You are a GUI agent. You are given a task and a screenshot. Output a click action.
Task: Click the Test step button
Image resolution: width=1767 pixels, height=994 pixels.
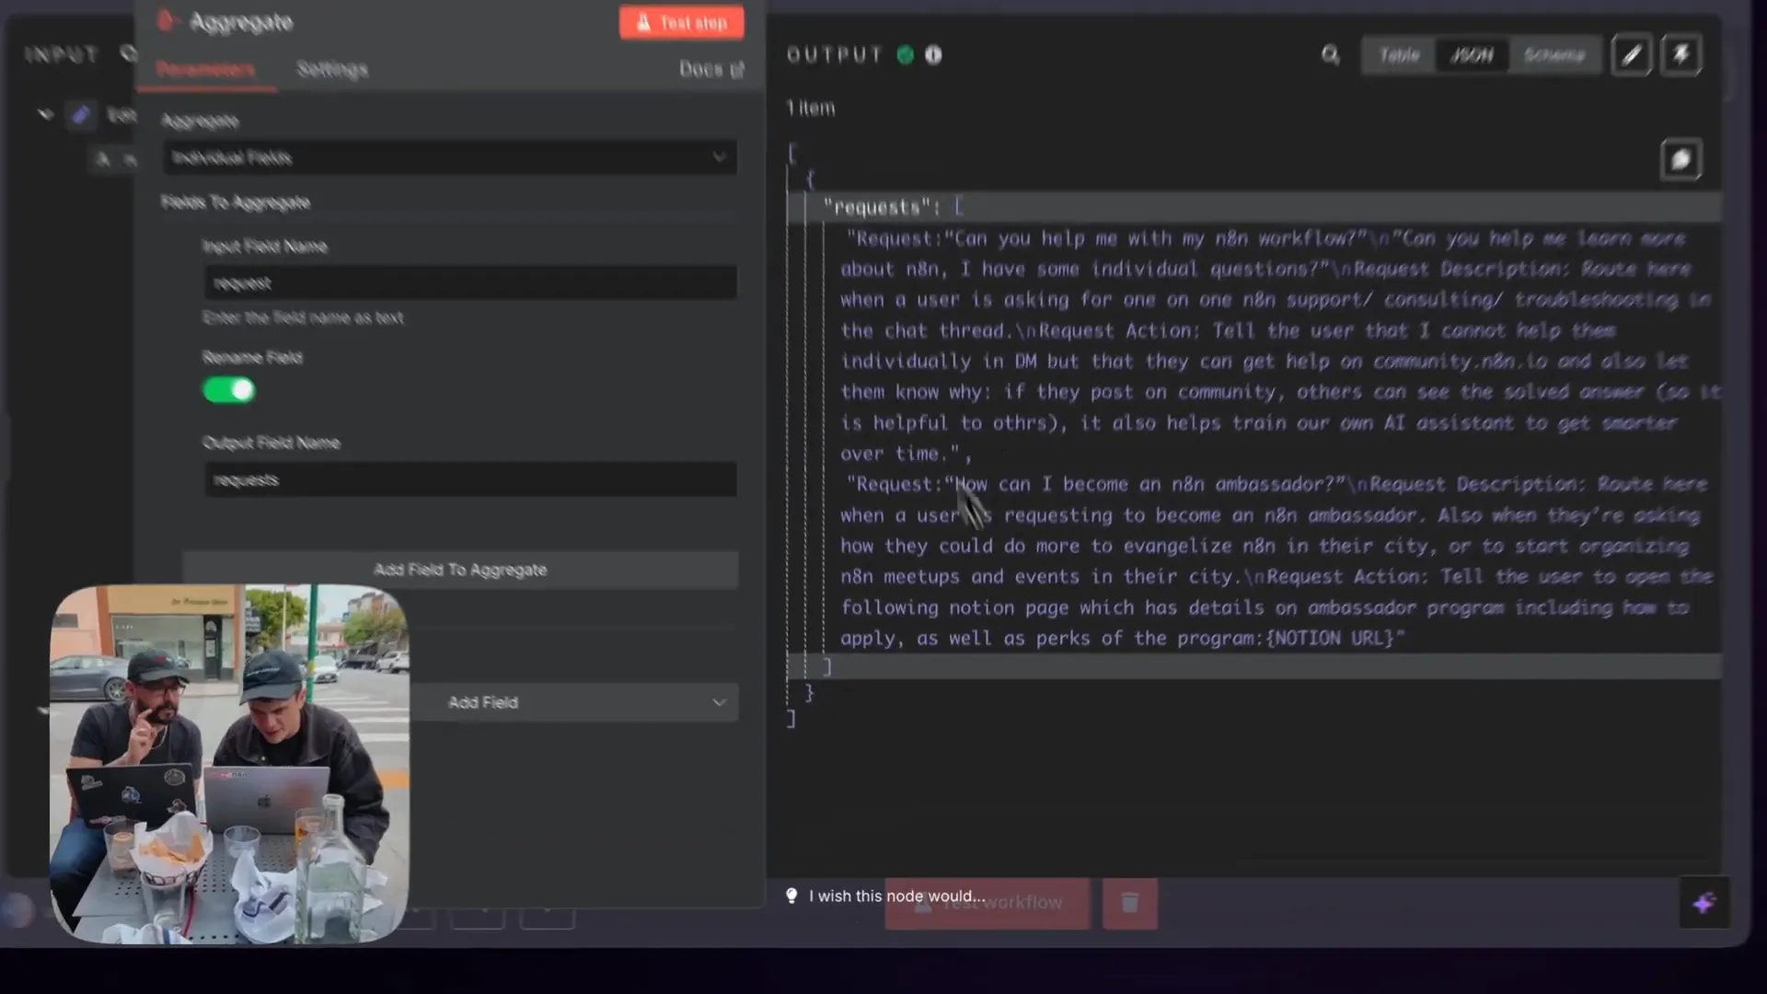click(681, 23)
